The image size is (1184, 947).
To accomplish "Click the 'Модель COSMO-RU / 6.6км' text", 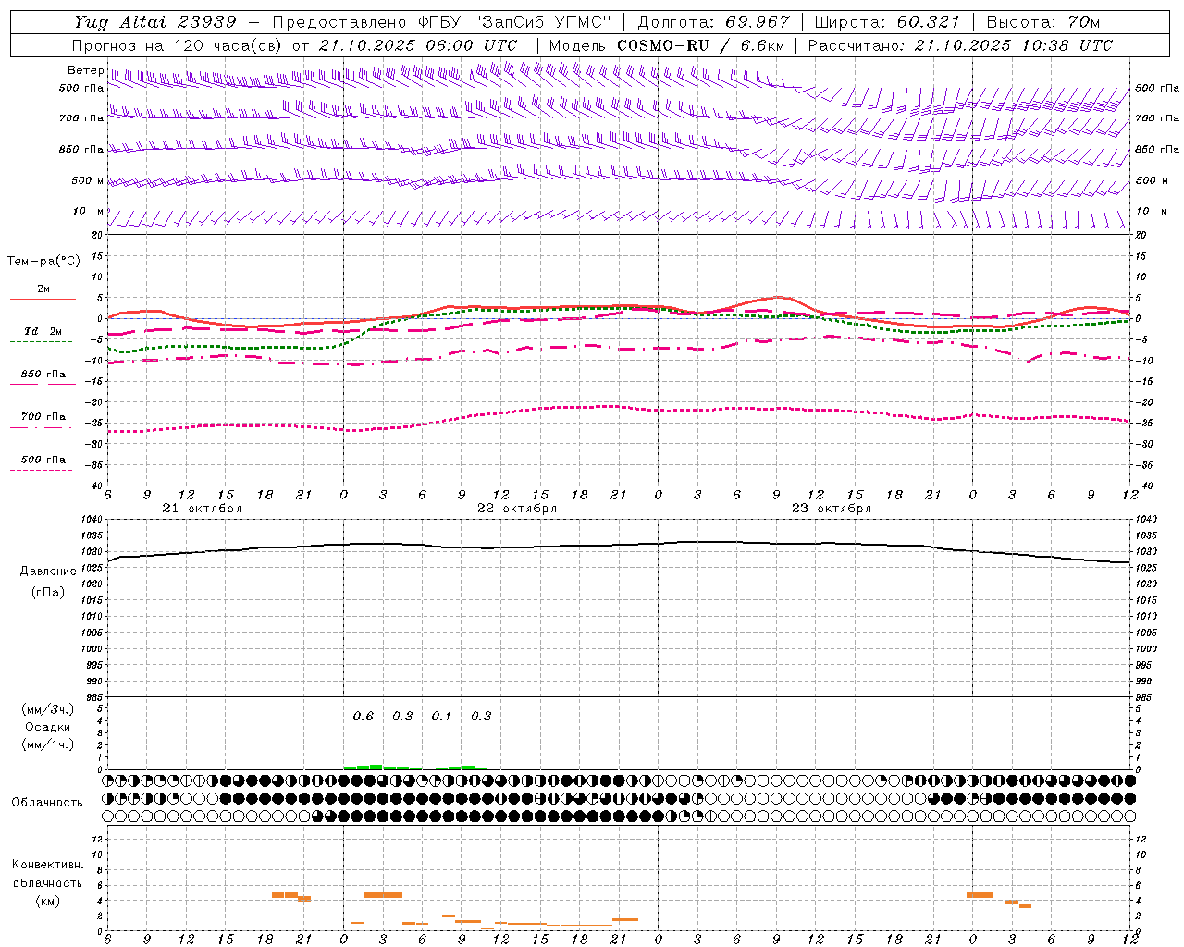I will 666,45.
